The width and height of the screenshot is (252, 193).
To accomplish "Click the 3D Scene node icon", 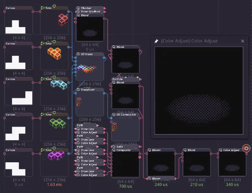I will (78, 54).
